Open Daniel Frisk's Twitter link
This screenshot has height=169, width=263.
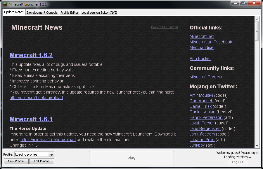[x=200, y=106]
